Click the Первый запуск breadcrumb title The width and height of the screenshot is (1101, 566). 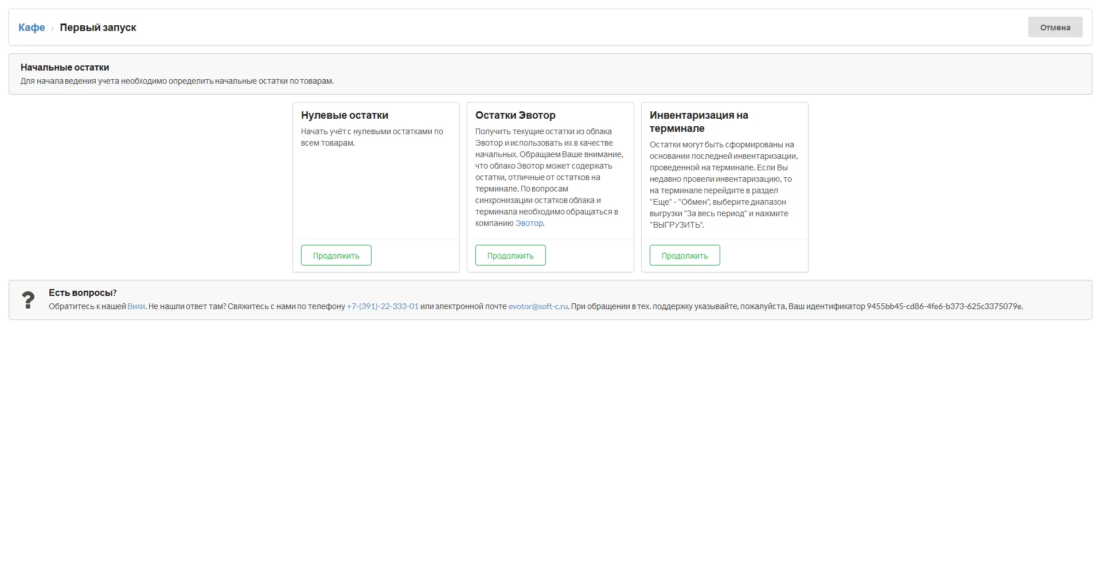(x=98, y=28)
